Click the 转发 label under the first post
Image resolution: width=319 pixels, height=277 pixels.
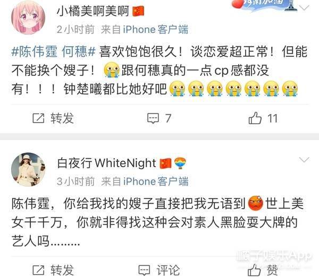pyautogui.click(x=62, y=118)
